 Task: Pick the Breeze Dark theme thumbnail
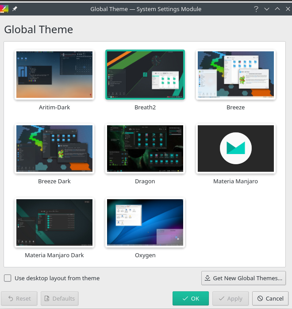tap(54, 148)
